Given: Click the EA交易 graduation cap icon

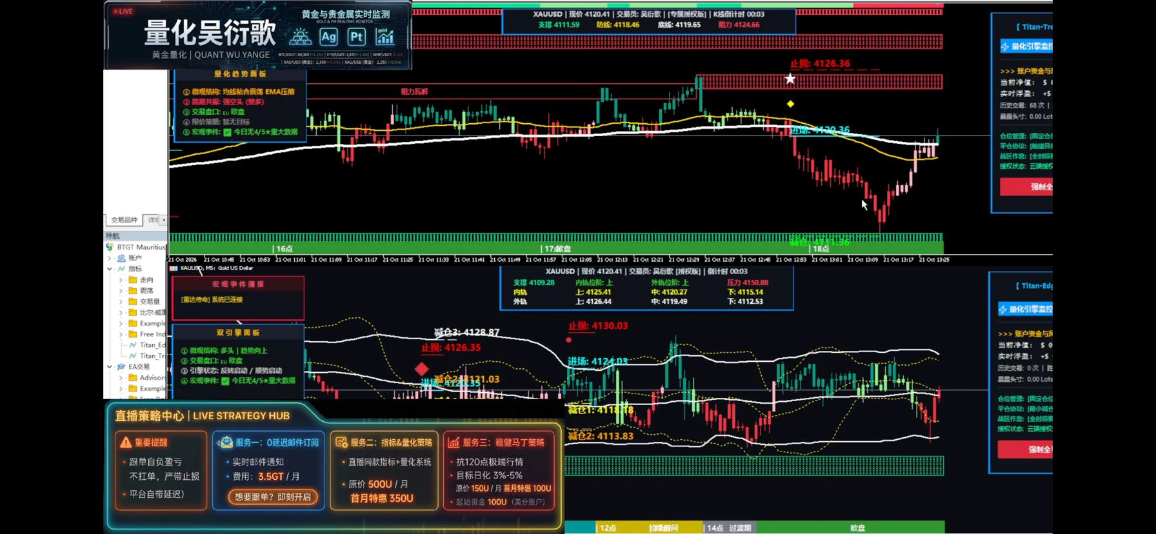Looking at the screenshot, I should pyautogui.click(x=121, y=366).
